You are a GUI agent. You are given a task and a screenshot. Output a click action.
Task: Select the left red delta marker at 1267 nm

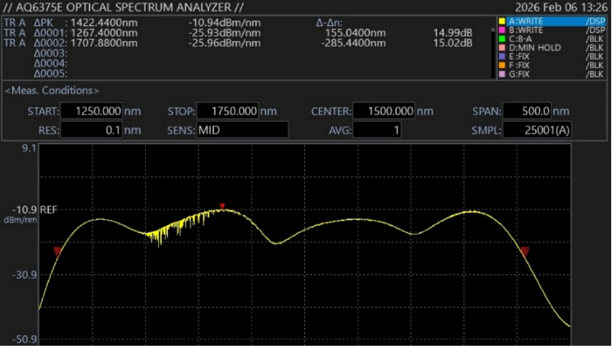tap(57, 251)
